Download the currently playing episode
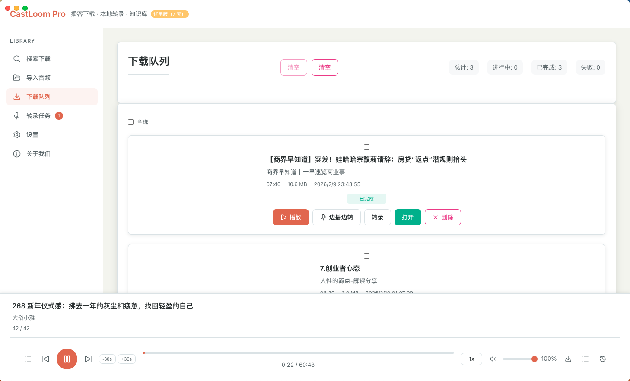This screenshot has height=381, width=630. (x=568, y=359)
